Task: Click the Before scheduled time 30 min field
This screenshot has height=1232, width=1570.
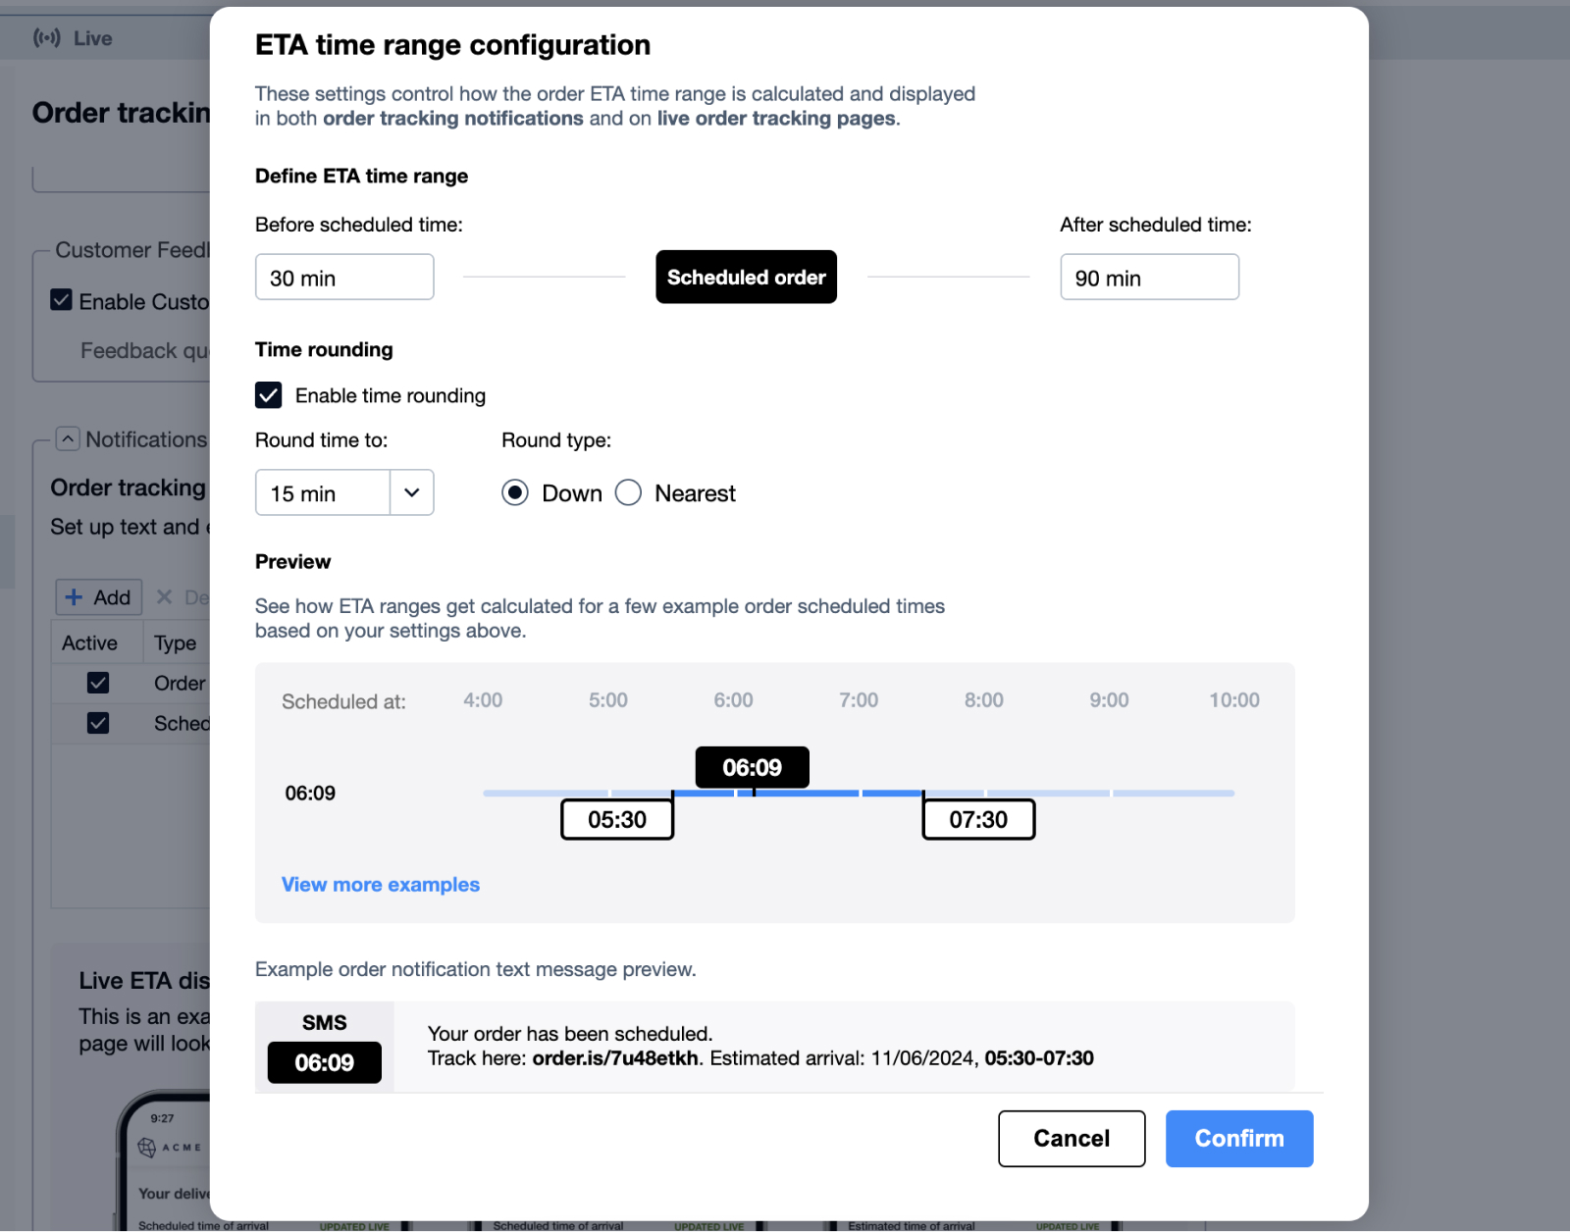Action: [343, 277]
